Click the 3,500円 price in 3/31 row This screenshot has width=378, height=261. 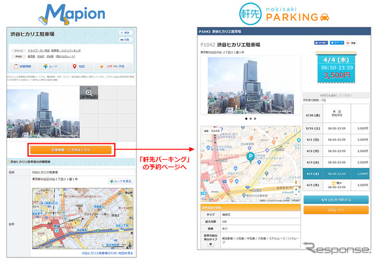tap(363, 128)
